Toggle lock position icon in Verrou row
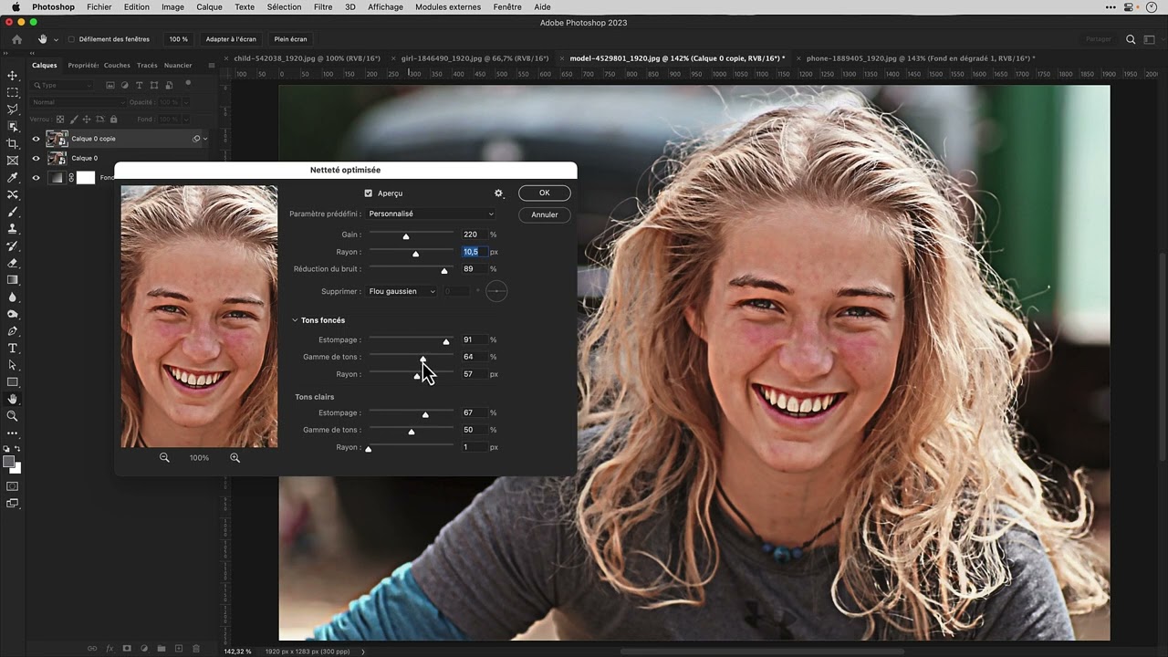Image resolution: width=1168 pixels, height=657 pixels. tap(88, 119)
